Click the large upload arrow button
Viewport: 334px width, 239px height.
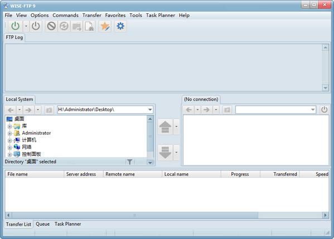point(165,126)
